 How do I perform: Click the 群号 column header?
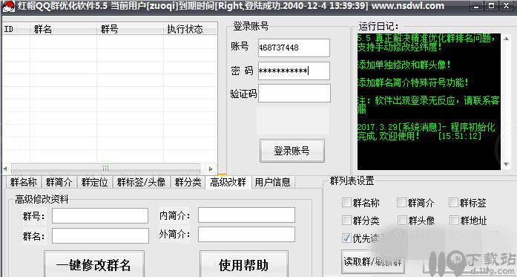click(x=130, y=29)
